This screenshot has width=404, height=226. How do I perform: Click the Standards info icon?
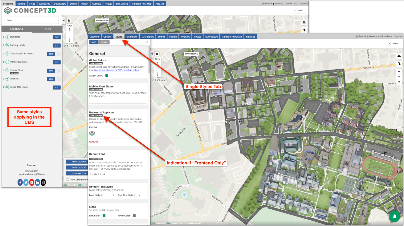pos(7,37)
